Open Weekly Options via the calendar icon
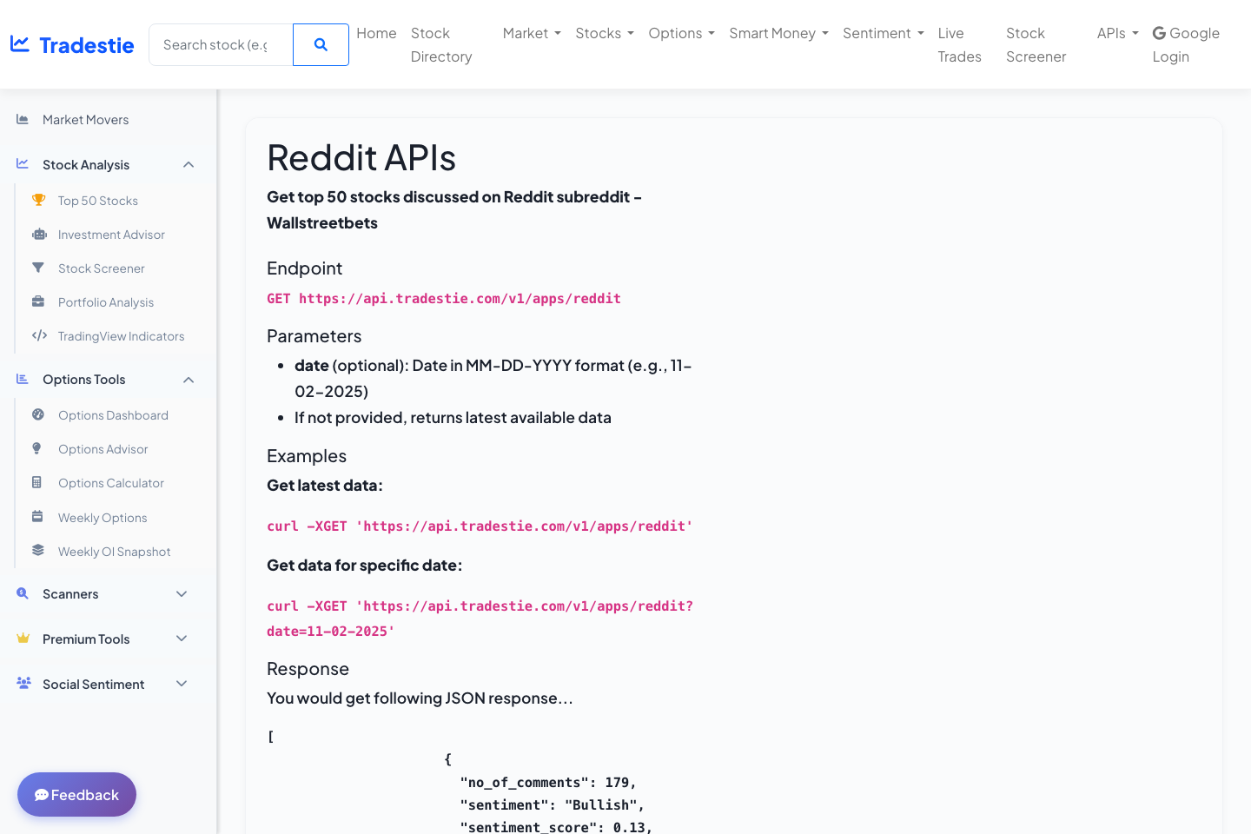1251x834 pixels. click(x=38, y=517)
